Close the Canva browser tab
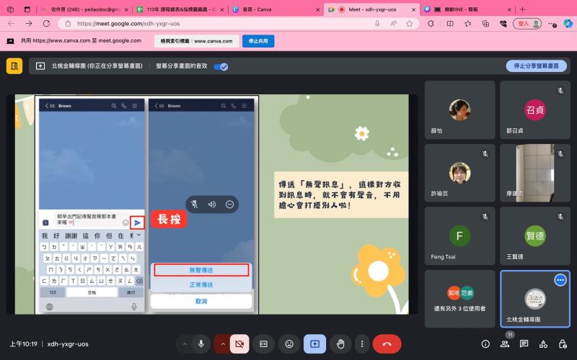 coord(318,10)
